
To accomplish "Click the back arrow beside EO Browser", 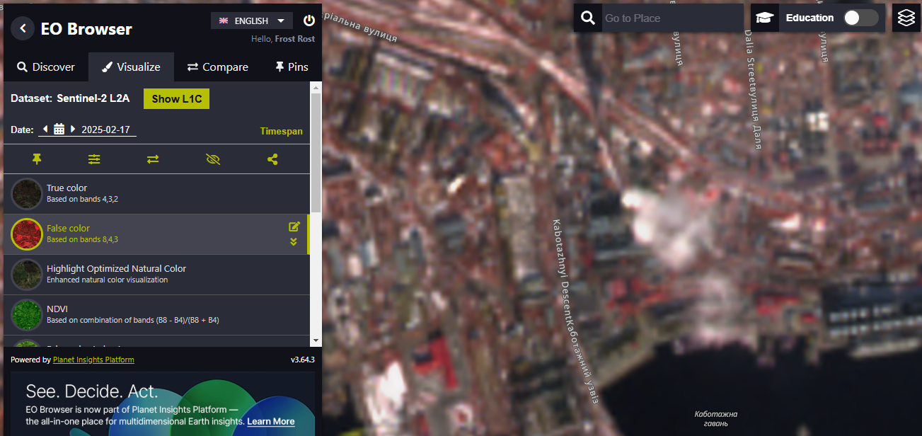I will coord(23,28).
